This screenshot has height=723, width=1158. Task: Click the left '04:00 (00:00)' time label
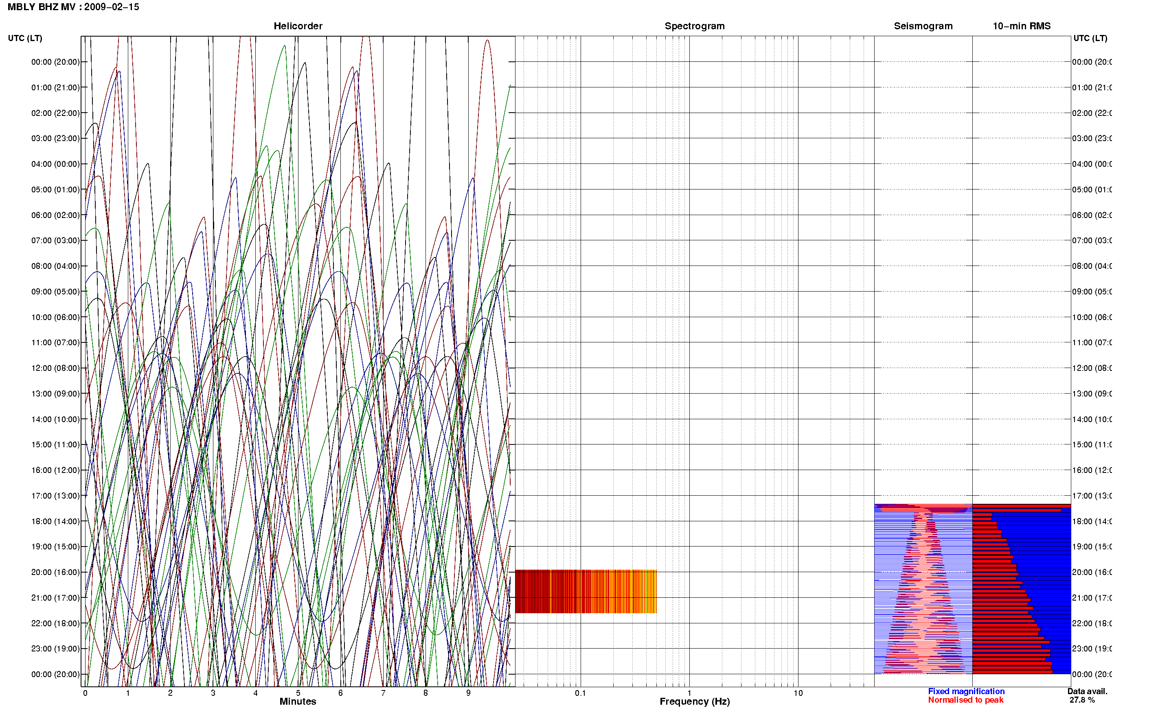click(x=55, y=164)
